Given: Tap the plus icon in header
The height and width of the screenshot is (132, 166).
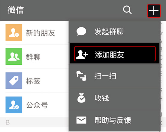Looking at the screenshot, I should coord(154,11).
